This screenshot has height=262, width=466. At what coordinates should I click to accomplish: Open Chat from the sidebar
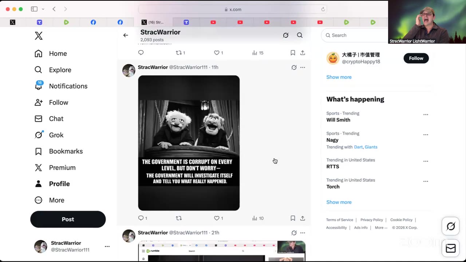click(49, 119)
